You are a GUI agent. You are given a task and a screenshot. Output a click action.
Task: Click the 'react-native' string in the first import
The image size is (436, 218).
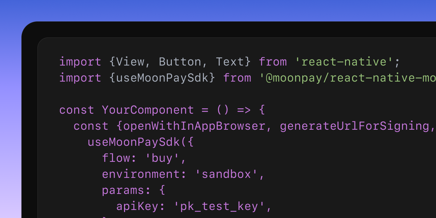(344, 62)
